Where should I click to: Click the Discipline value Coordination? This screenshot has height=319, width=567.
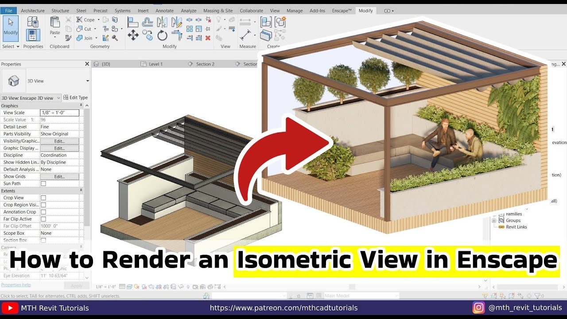(x=59, y=155)
